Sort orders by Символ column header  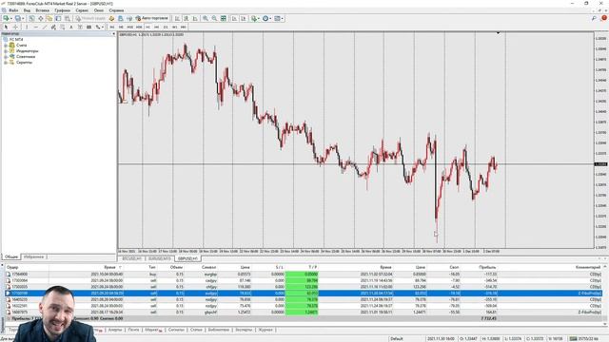coord(209,267)
